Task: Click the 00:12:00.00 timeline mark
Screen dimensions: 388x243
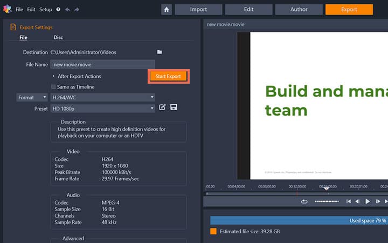Action: pyautogui.click(x=297, y=186)
